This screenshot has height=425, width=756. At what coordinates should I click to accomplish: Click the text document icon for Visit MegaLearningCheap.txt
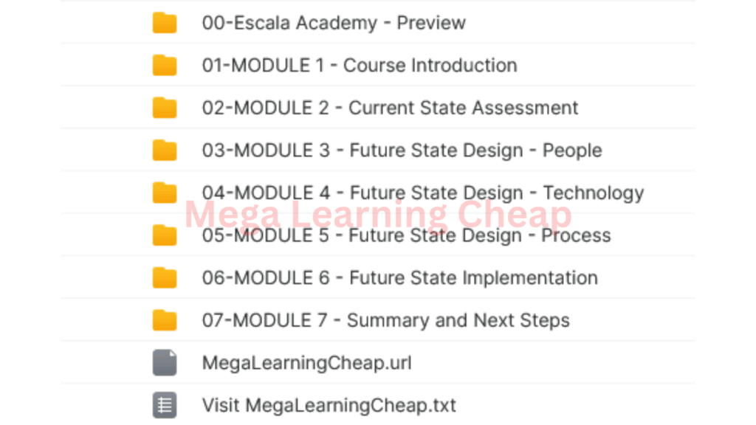pos(165,405)
